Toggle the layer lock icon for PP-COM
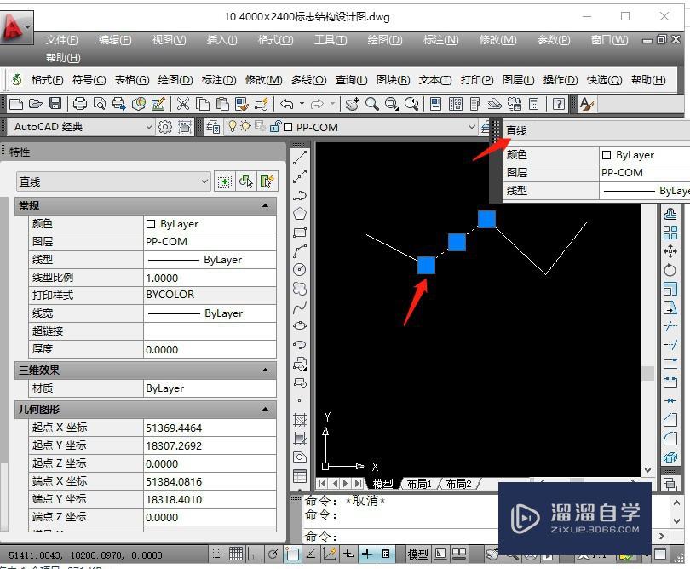Image resolution: width=690 pixels, height=569 pixels. click(x=274, y=127)
